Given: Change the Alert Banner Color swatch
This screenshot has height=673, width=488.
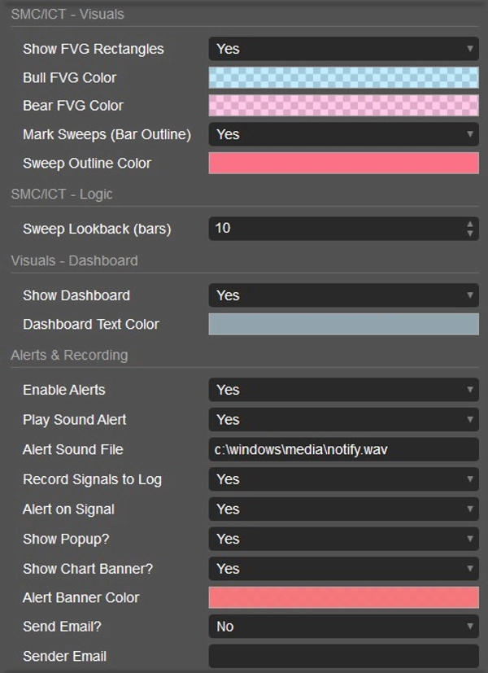Looking at the screenshot, I should click(342, 597).
